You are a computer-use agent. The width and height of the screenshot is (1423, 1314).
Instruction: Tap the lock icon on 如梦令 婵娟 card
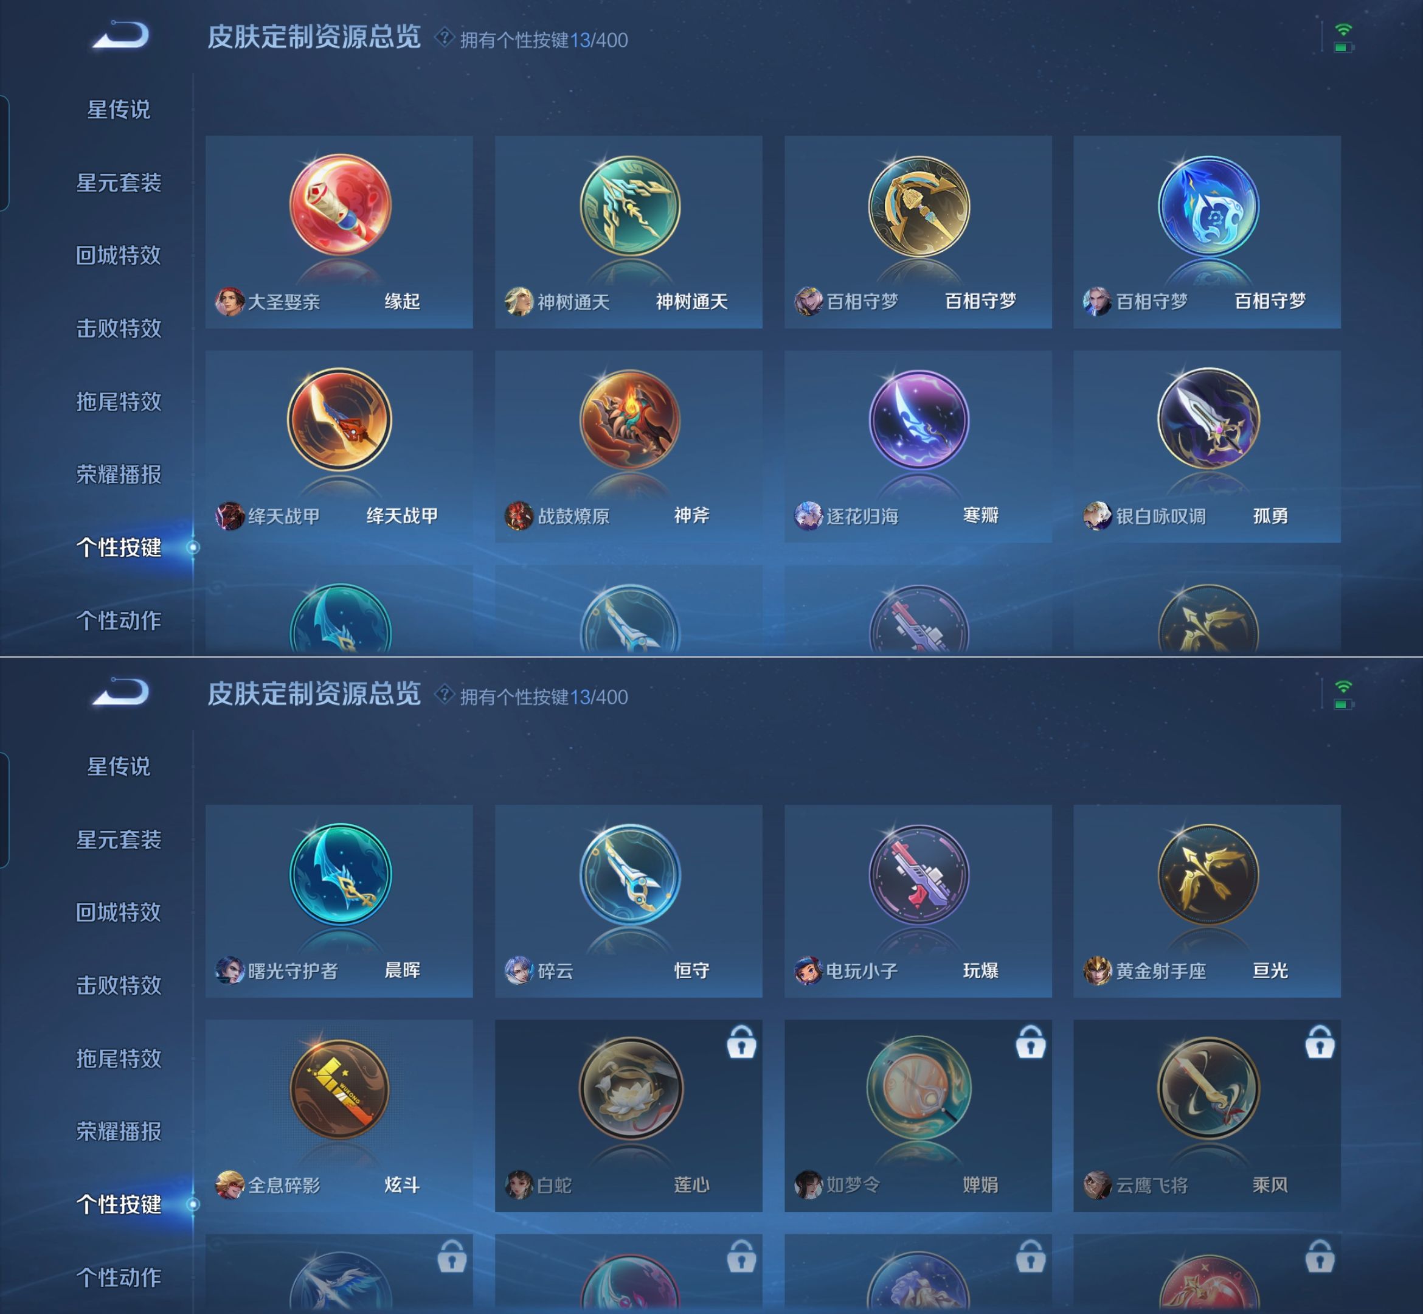(x=1031, y=1041)
